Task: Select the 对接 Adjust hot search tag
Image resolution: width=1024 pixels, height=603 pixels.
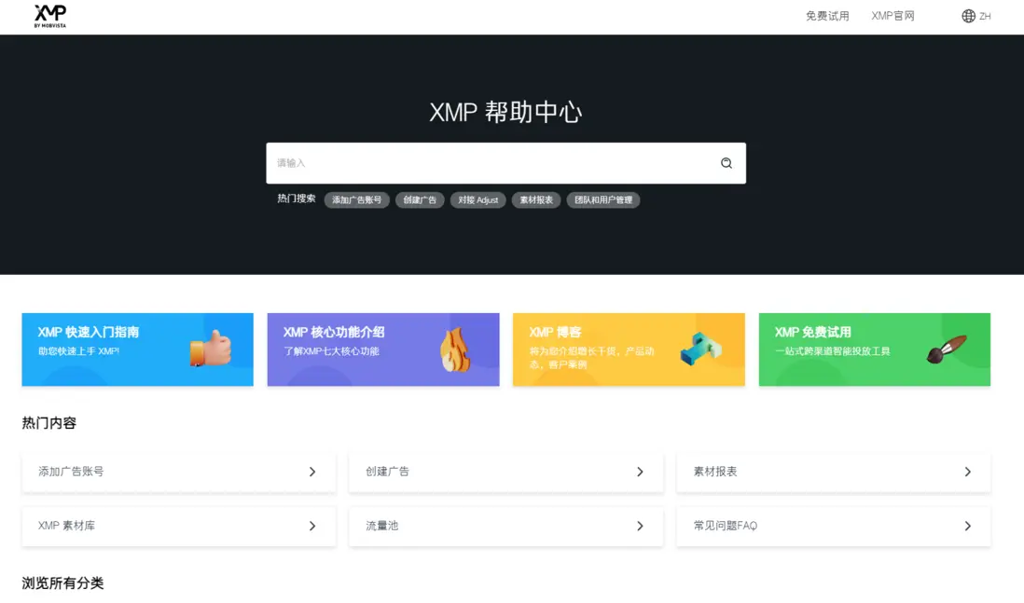Action: [x=477, y=199]
